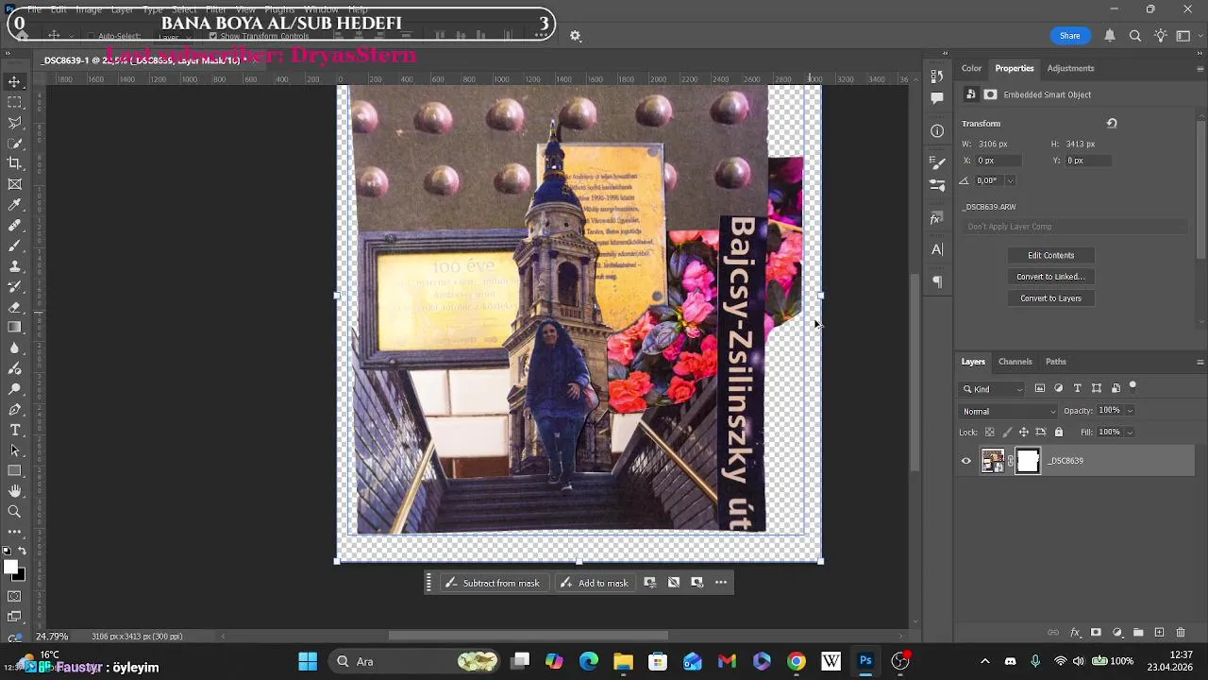Image resolution: width=1208 pixels, height=680 pixels.
Task: Toggle lock all padlock icon
Action: click(1058, 432)
